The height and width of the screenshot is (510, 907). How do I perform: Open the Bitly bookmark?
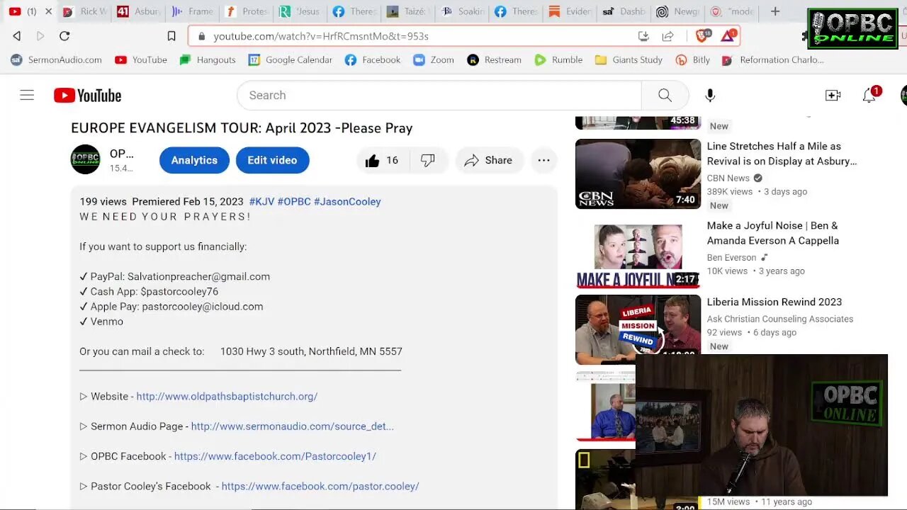pyautogui.click(x=693, y=60)
